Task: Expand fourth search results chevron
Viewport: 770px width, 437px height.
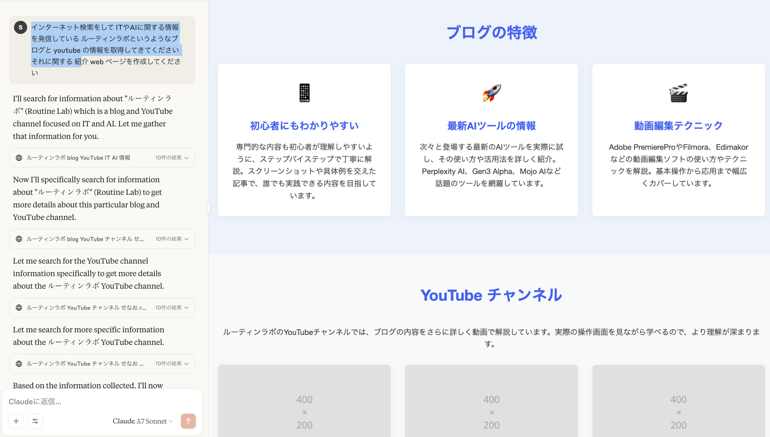Action: pos(187,364)
